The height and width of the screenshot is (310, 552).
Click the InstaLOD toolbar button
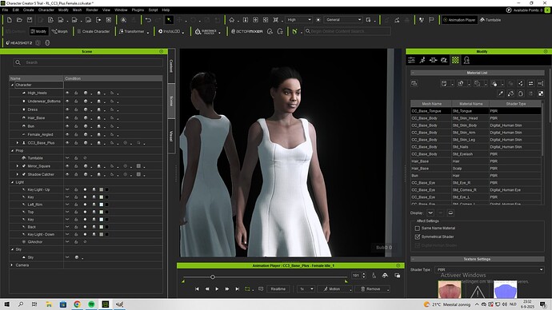[x=170, y=31]
